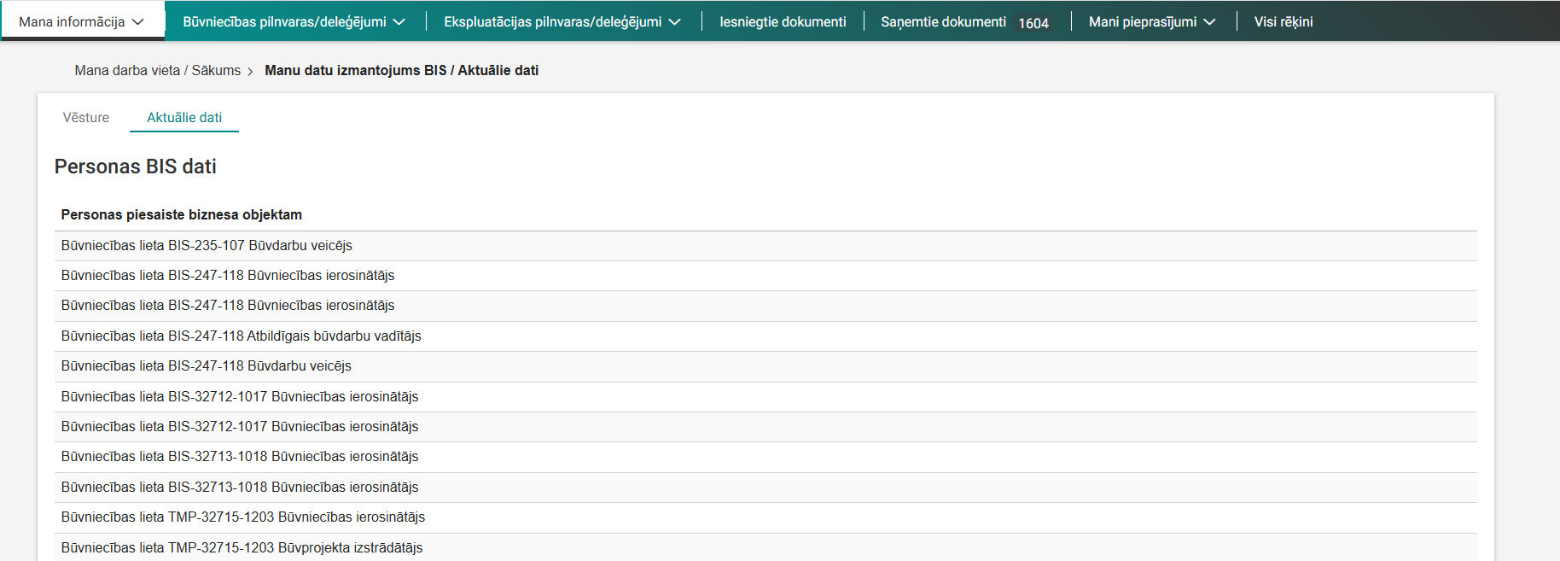Viewport: 1560px width, 561px height.
Task: Click the 1604 received documents counter
Action: (x=1033, y=23)
